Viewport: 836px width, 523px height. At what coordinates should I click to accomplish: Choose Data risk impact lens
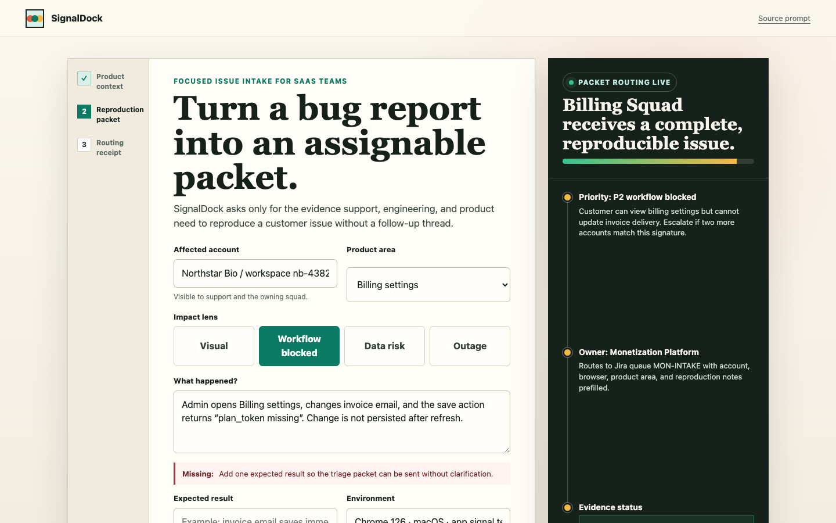[x=384, y=346]
